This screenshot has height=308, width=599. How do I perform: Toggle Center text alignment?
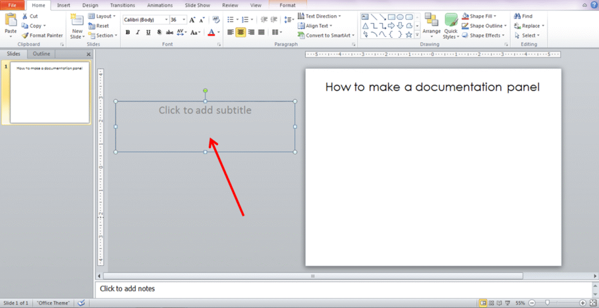tap(240, 32)
